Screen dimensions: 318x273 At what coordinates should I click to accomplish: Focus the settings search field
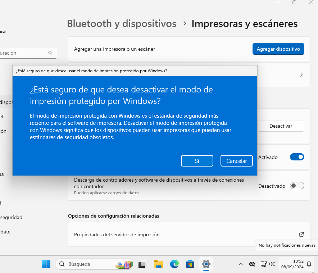click(28, 53)
